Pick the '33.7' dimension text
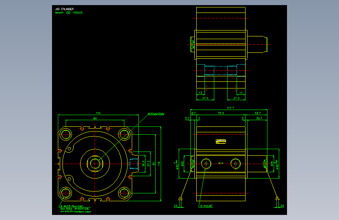The height and width of the screenshot is (220, 339). [258, 113]
